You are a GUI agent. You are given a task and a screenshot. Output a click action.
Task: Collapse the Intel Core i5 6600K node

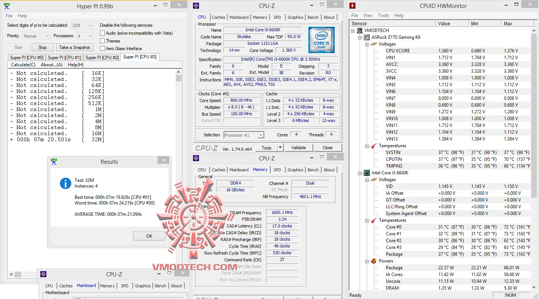(360, 173)
